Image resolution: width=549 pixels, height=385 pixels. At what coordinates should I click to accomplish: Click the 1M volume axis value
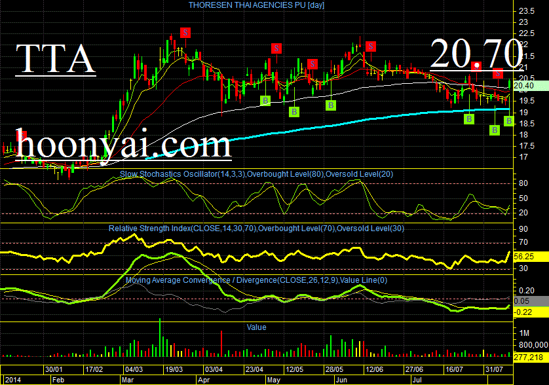[524, 333]
